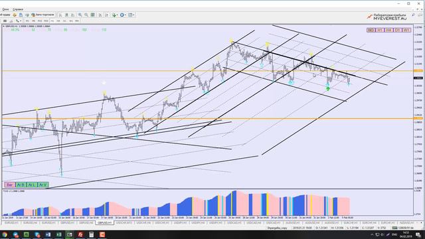The width and height of the screenshot is (425, 239).
Task: Select the MN timeframe in toolbar
Action: [x=77, y=21]
